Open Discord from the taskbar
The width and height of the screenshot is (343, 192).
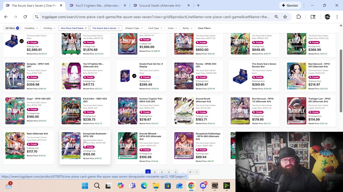(x=203, y=186)
